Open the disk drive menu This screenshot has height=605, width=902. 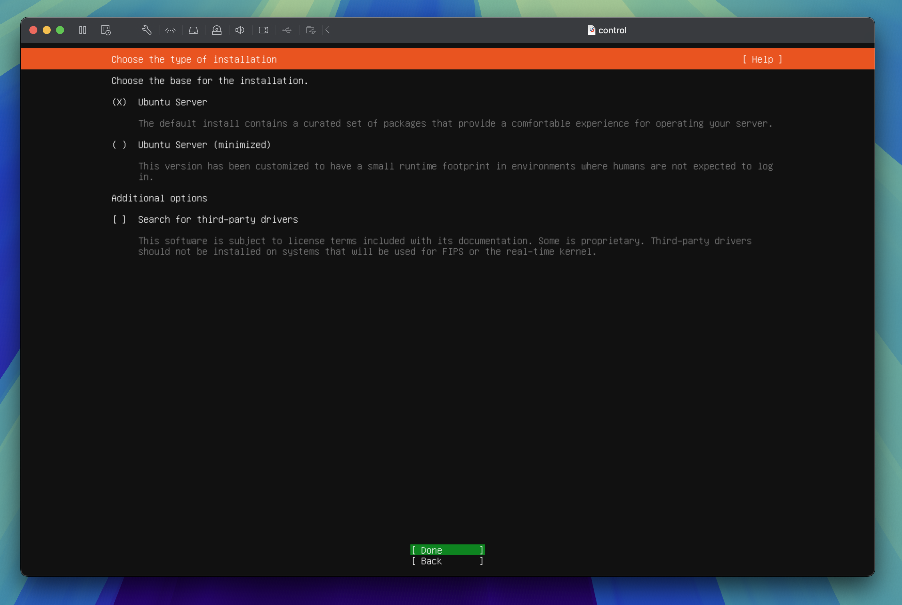[193, 30]
